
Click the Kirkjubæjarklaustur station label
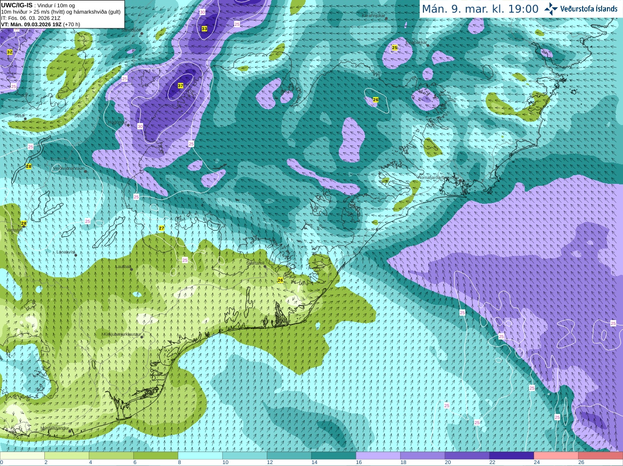[x=122, y=334]
